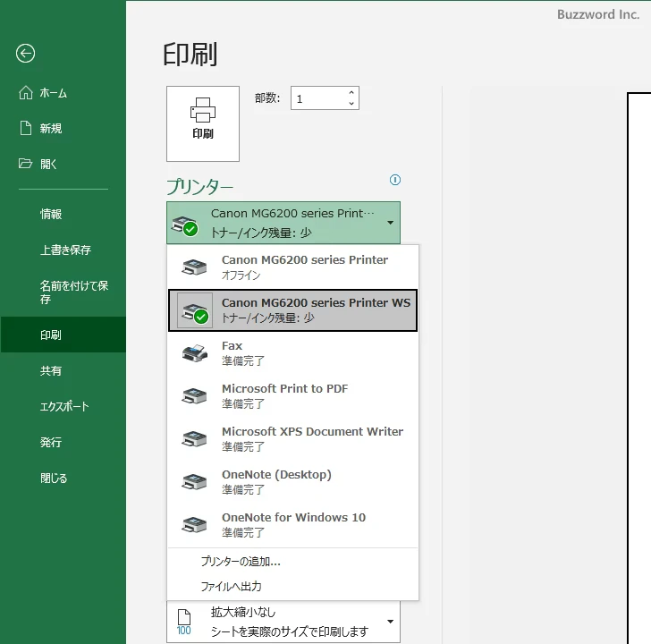Click the 開く label in sidebar

click(48, 164)
